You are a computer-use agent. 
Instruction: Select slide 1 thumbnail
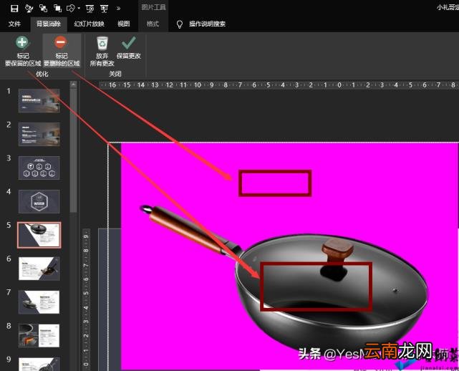pos(39,101)
